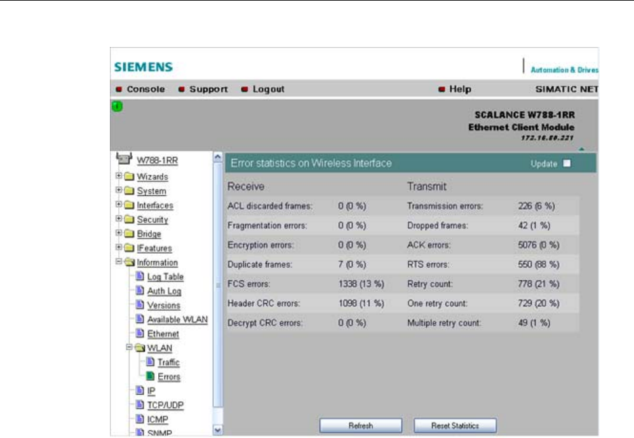634x438 pixels.
Task: Click the open WLAN folder icon
Action: (140, 348)
